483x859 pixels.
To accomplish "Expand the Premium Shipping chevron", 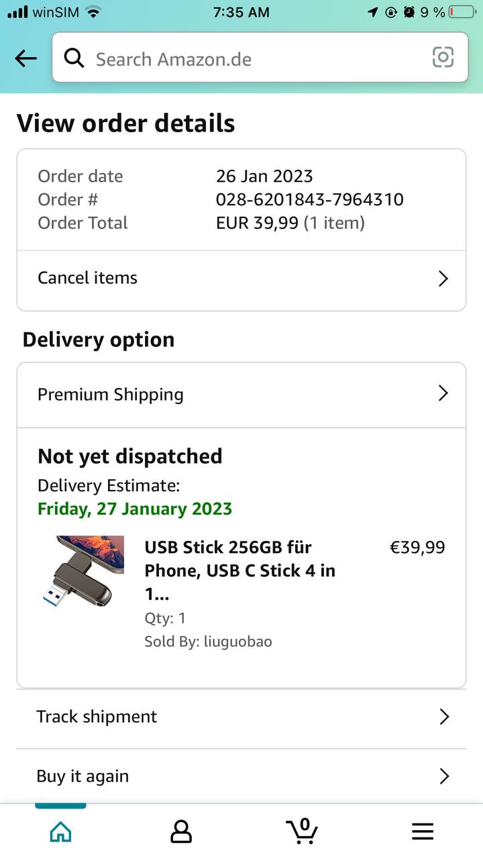I will tap(443, 393).
